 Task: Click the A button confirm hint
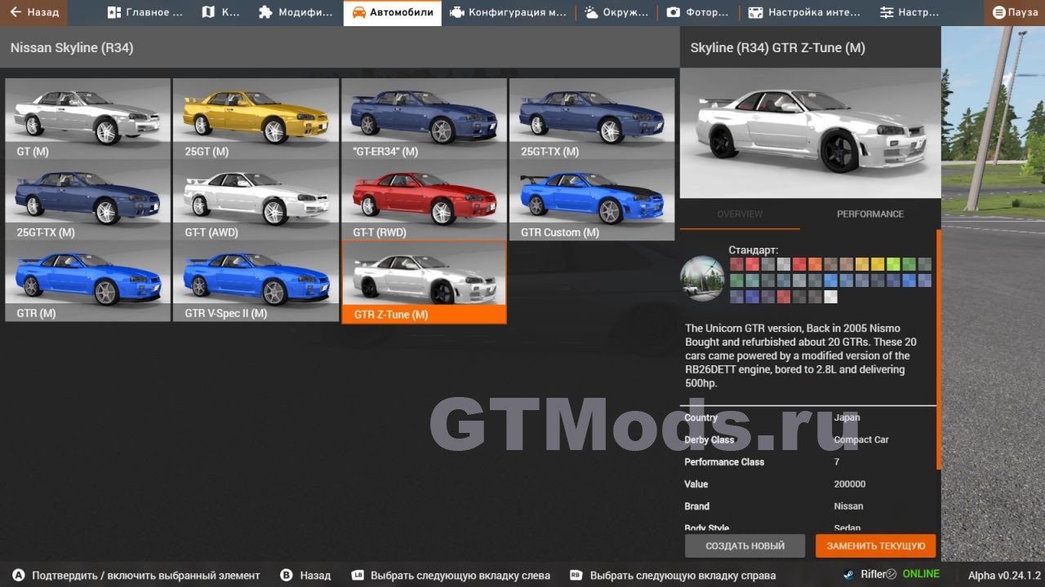coord(136,575)
